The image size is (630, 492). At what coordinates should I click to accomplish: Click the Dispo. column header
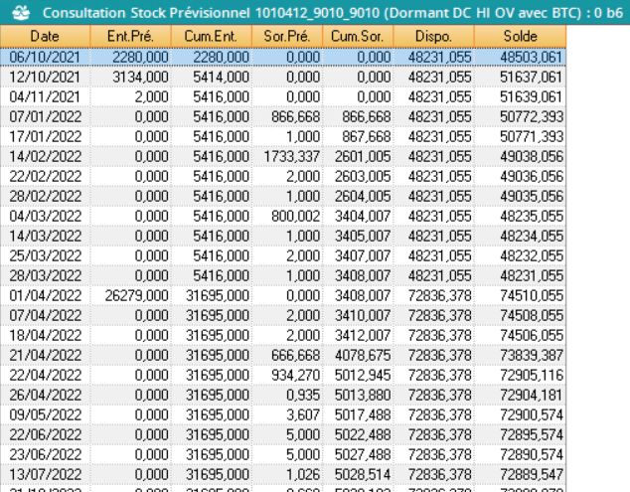433,37
